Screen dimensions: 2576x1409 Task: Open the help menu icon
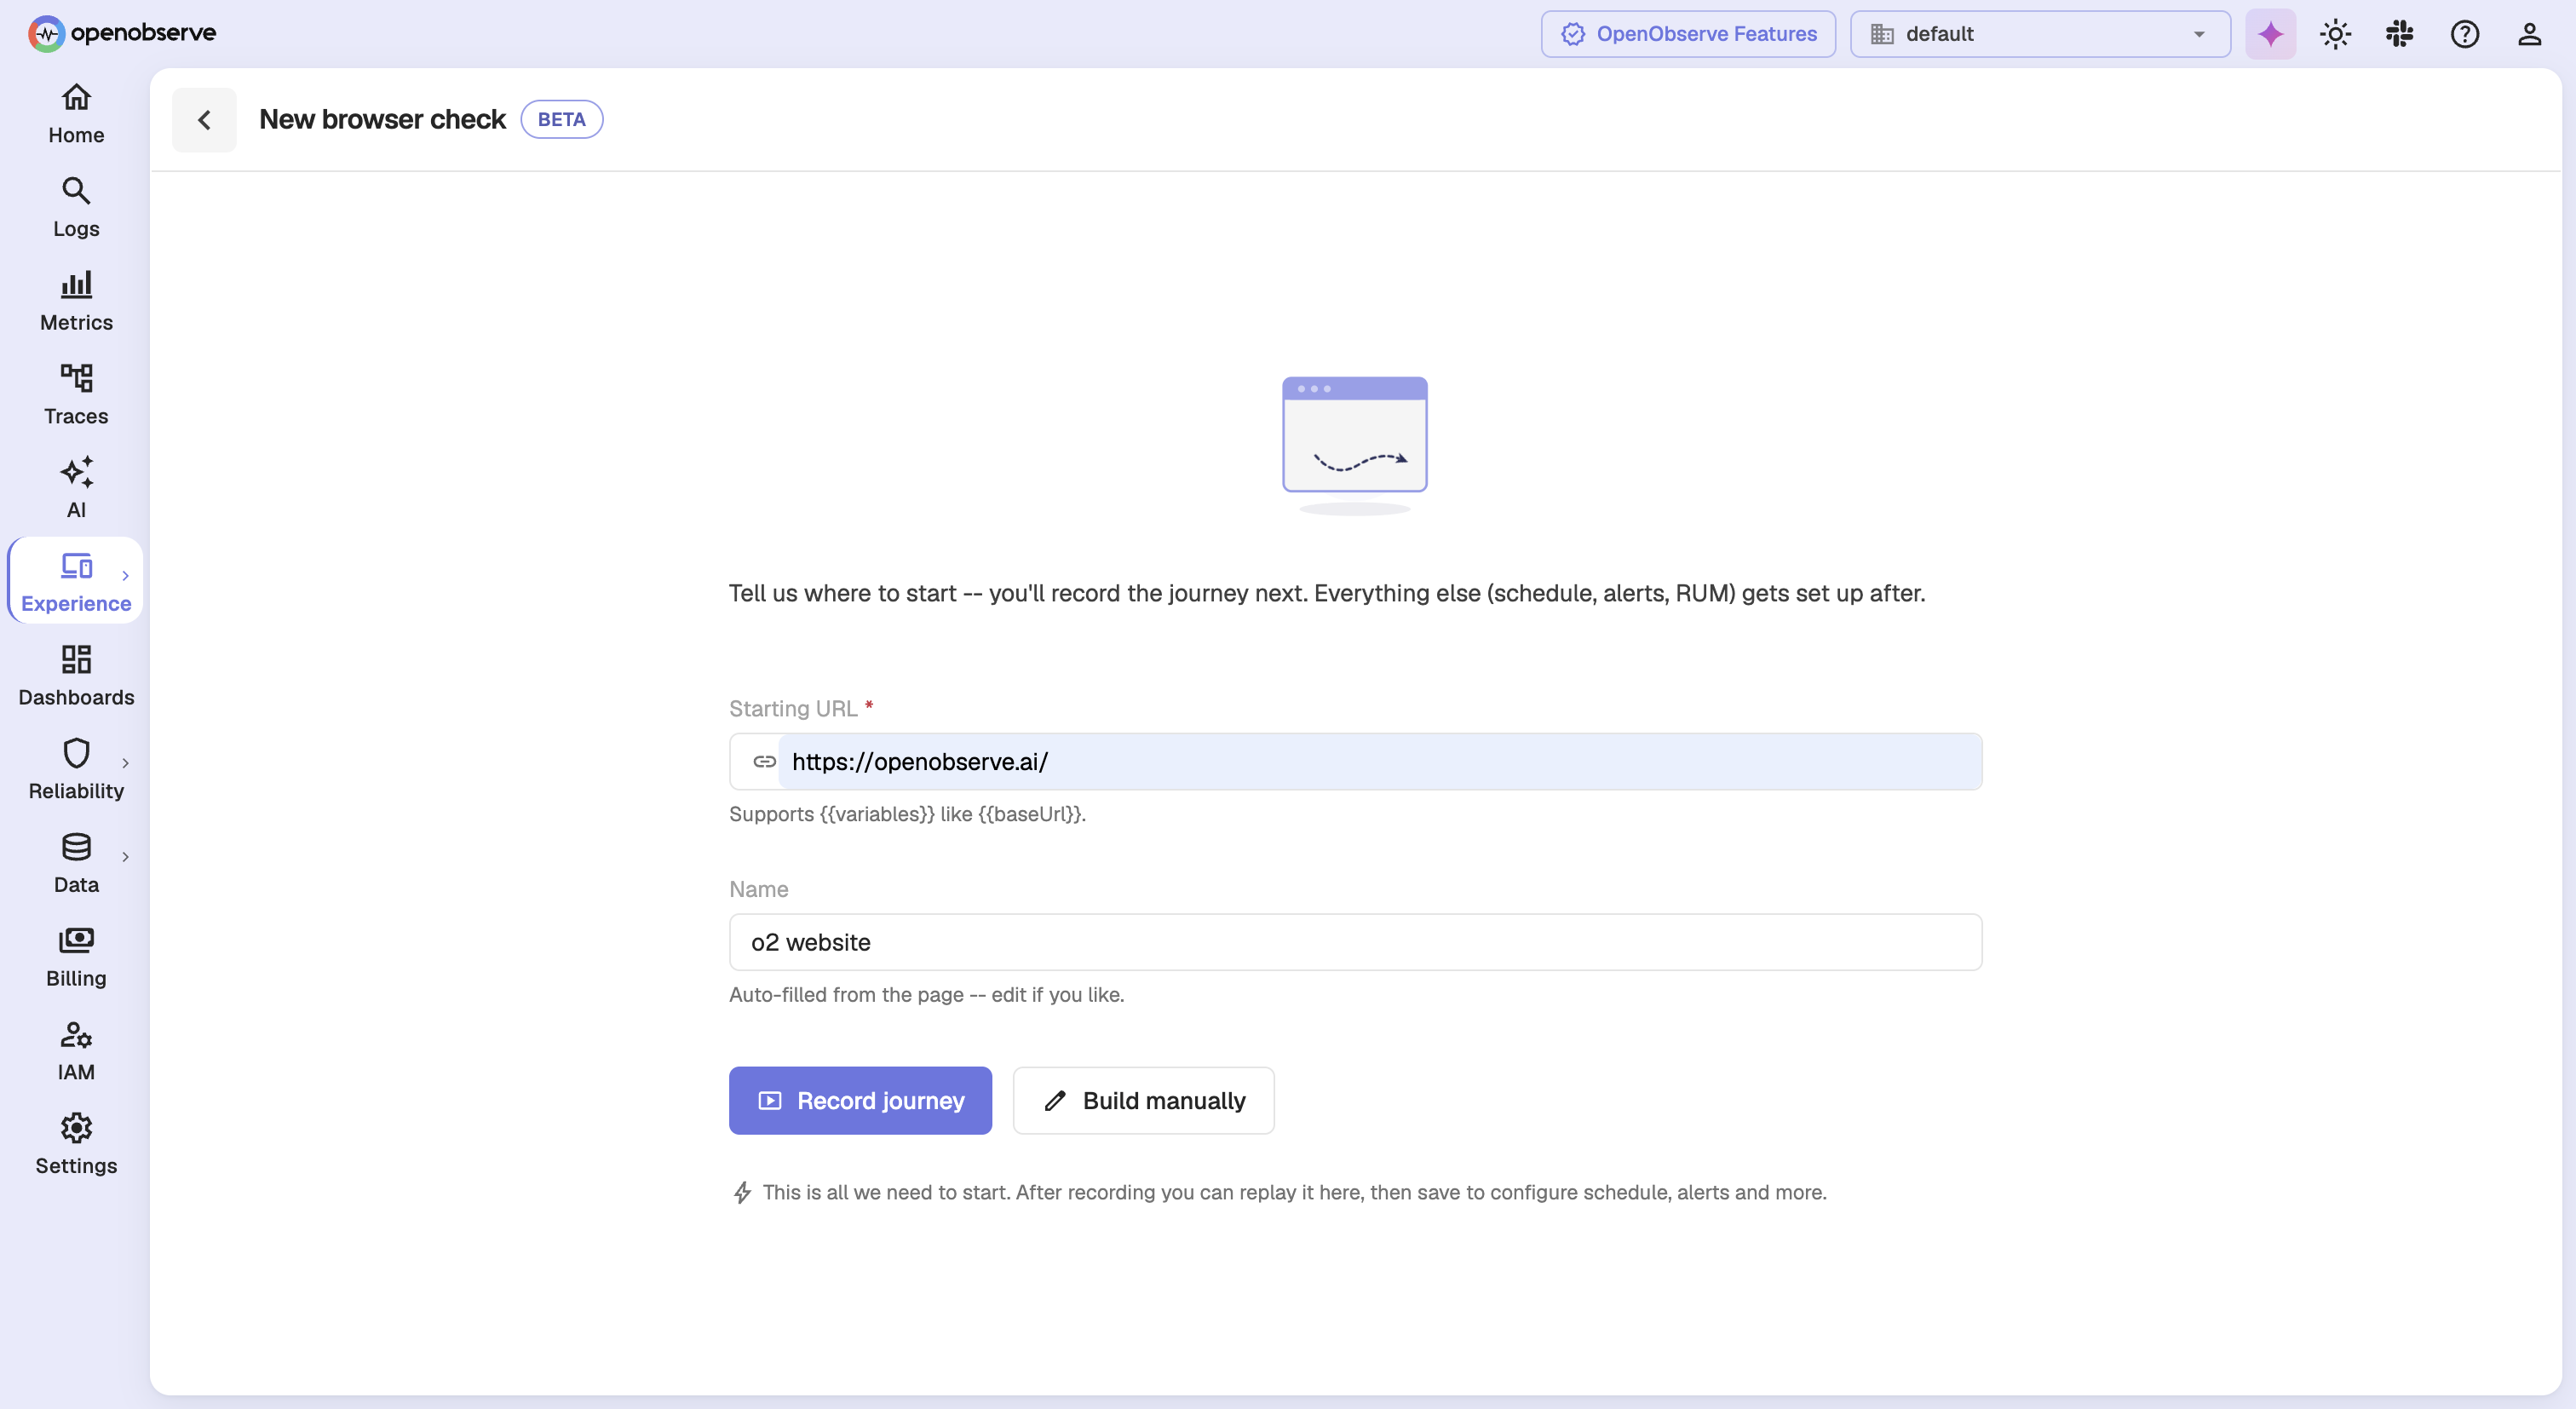[2464, 34]
